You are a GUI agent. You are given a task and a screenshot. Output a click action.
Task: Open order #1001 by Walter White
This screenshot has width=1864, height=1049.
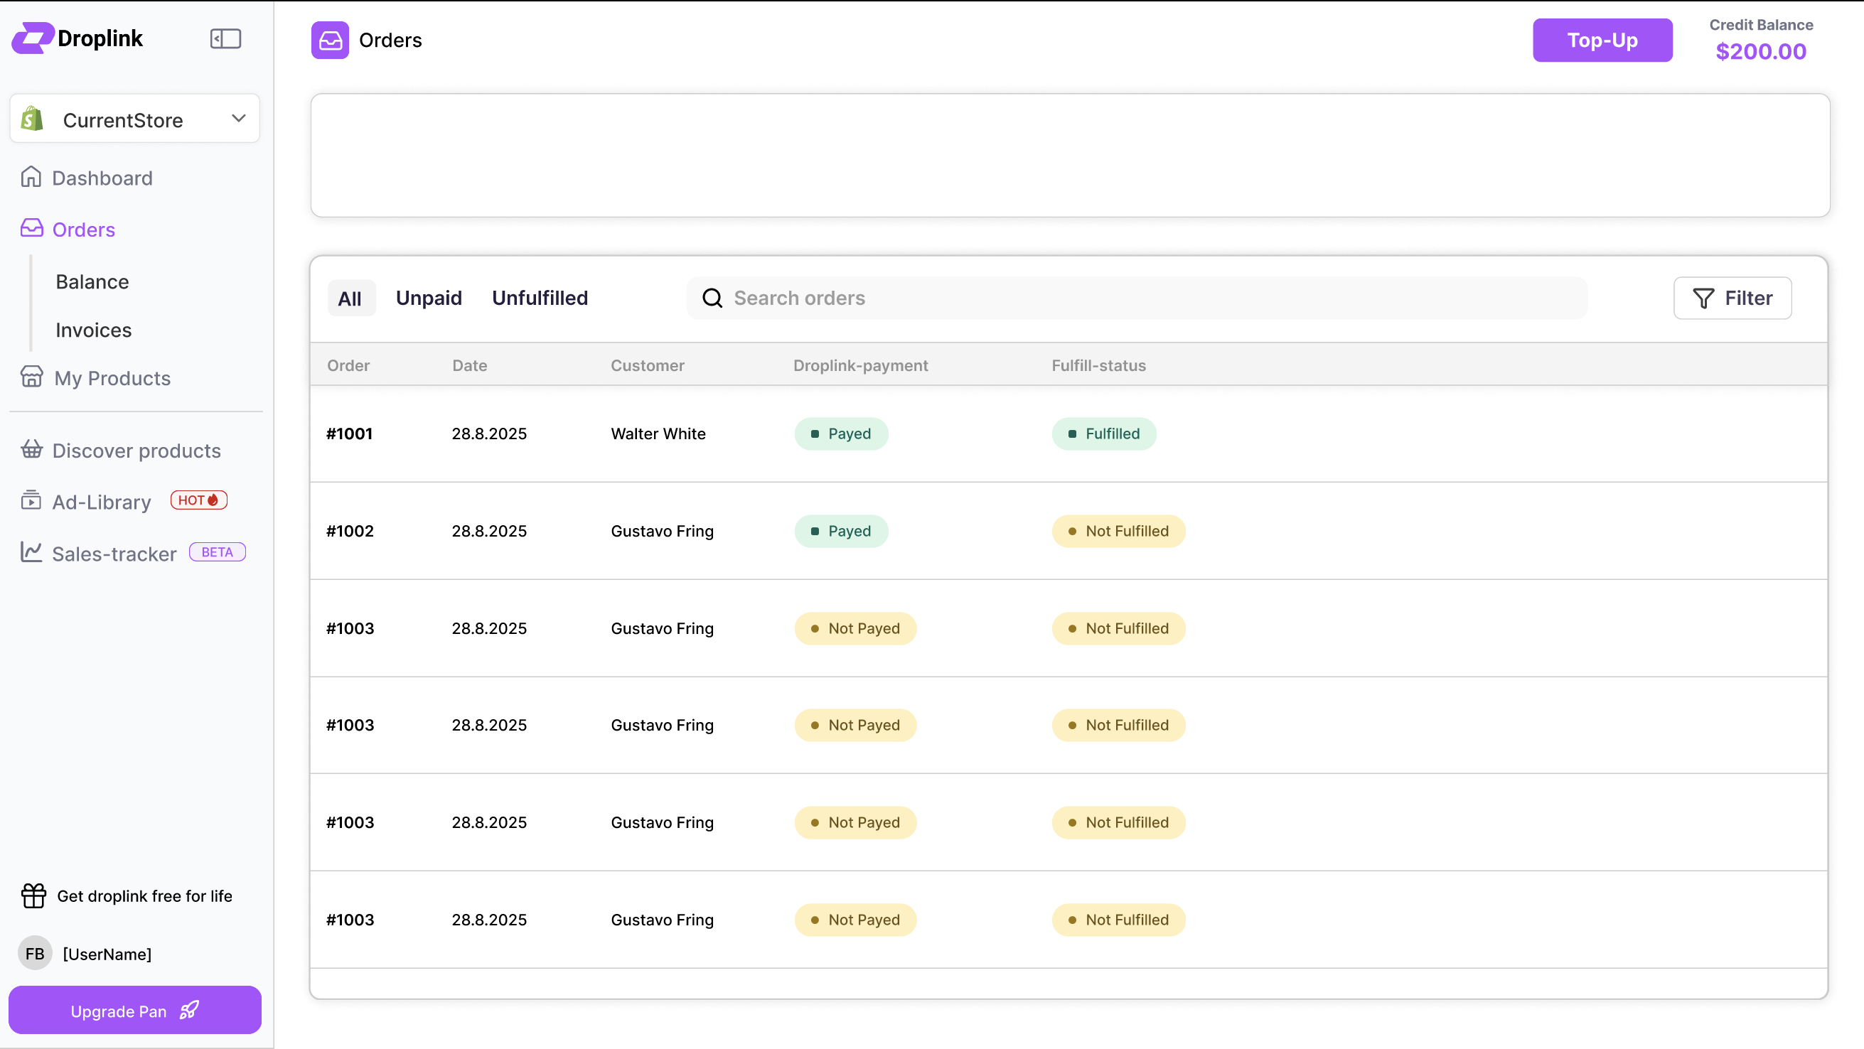[350, 434]
